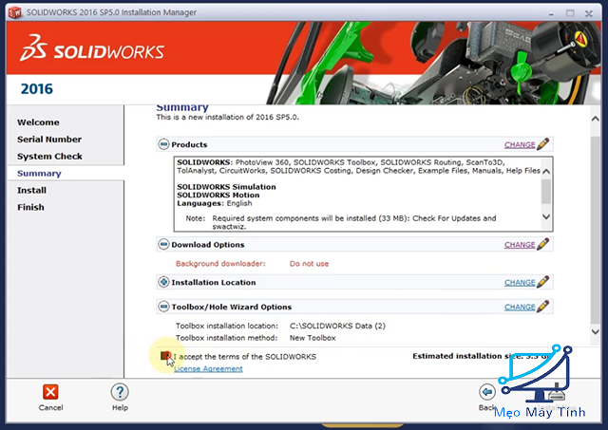Viewport: 608px width, 430px height.
Task: Select the Finish step in the sidebar
Action: (x=30, y=208)
